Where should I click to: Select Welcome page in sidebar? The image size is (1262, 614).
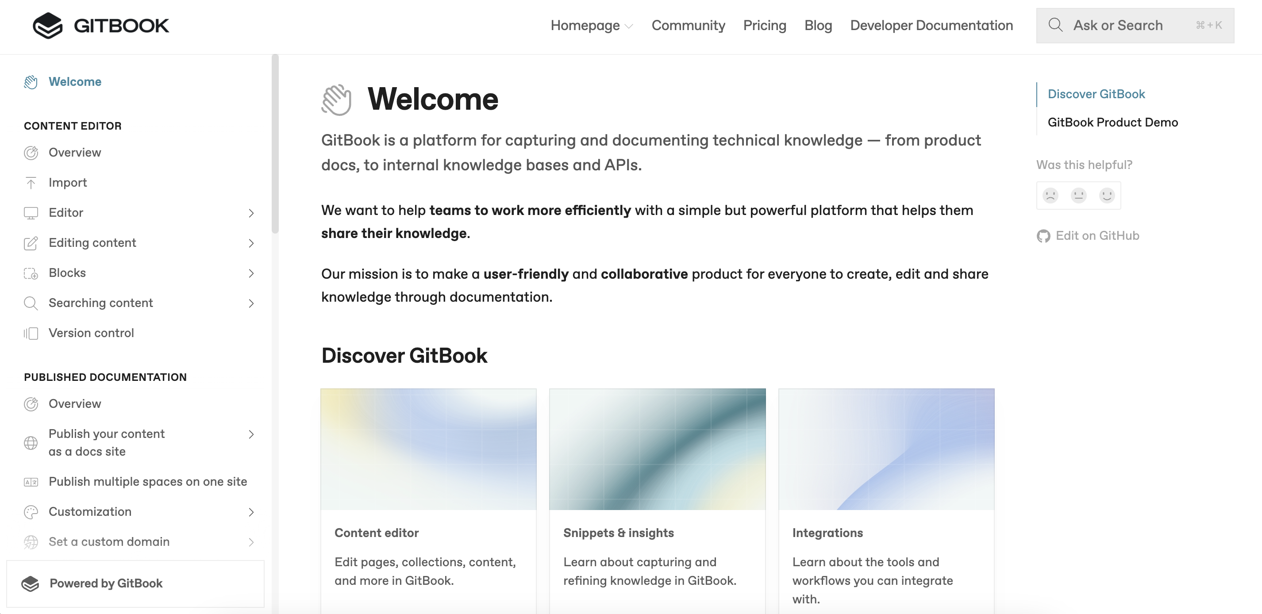tap(75, 82)
